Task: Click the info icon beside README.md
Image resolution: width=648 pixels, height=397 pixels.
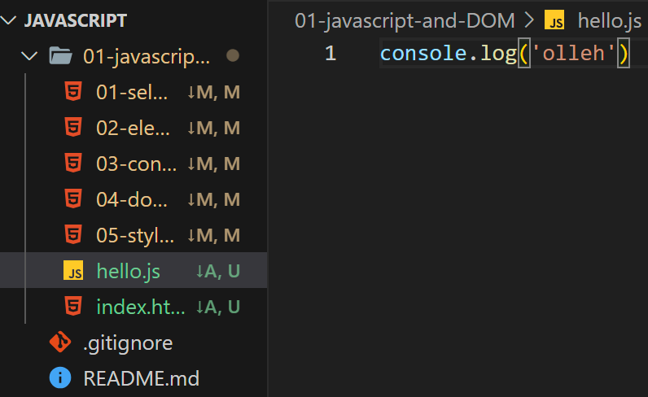Action: [x=60, y=377]
